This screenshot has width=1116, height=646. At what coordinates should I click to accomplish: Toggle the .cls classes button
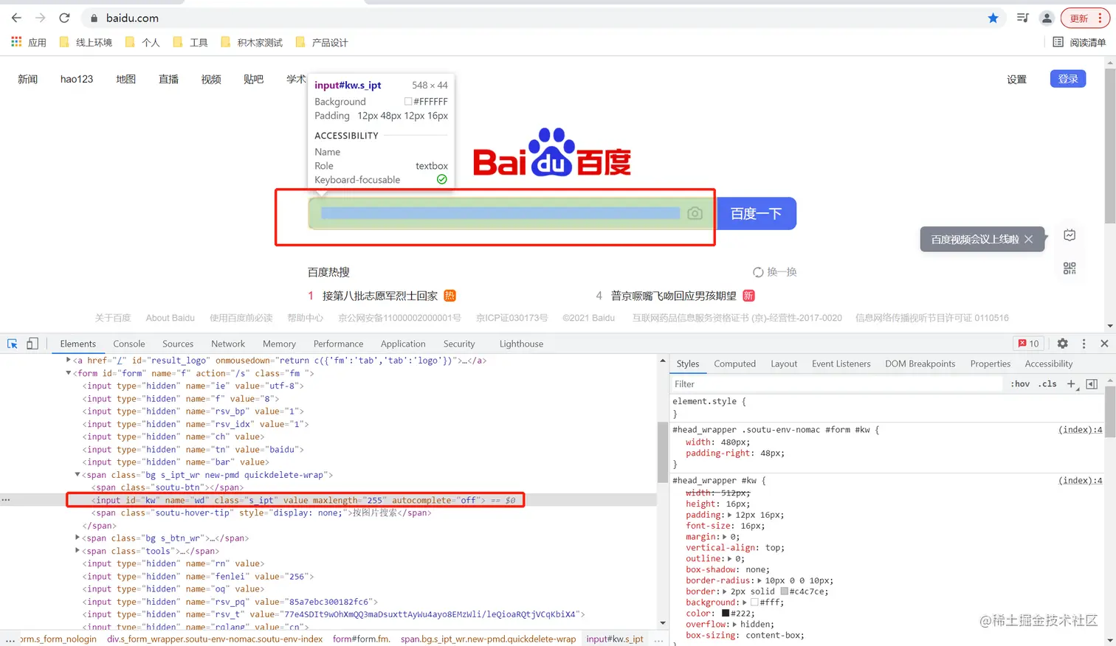(x=1047, y=384)
